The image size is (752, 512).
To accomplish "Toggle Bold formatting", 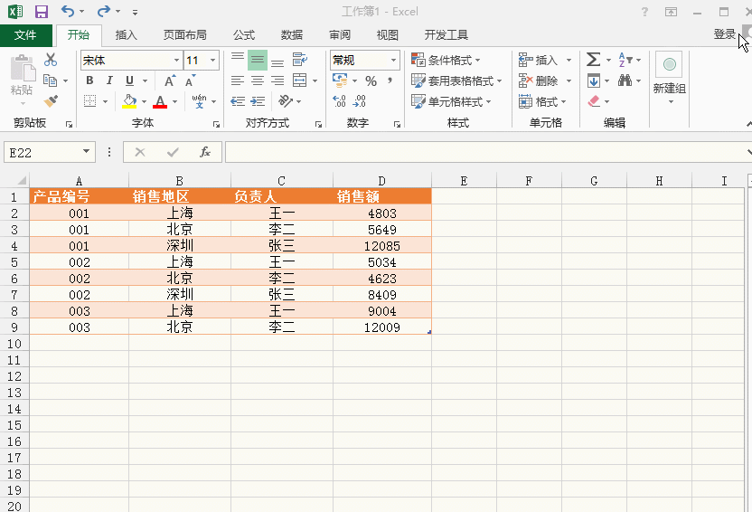I will tap(89, 81).
